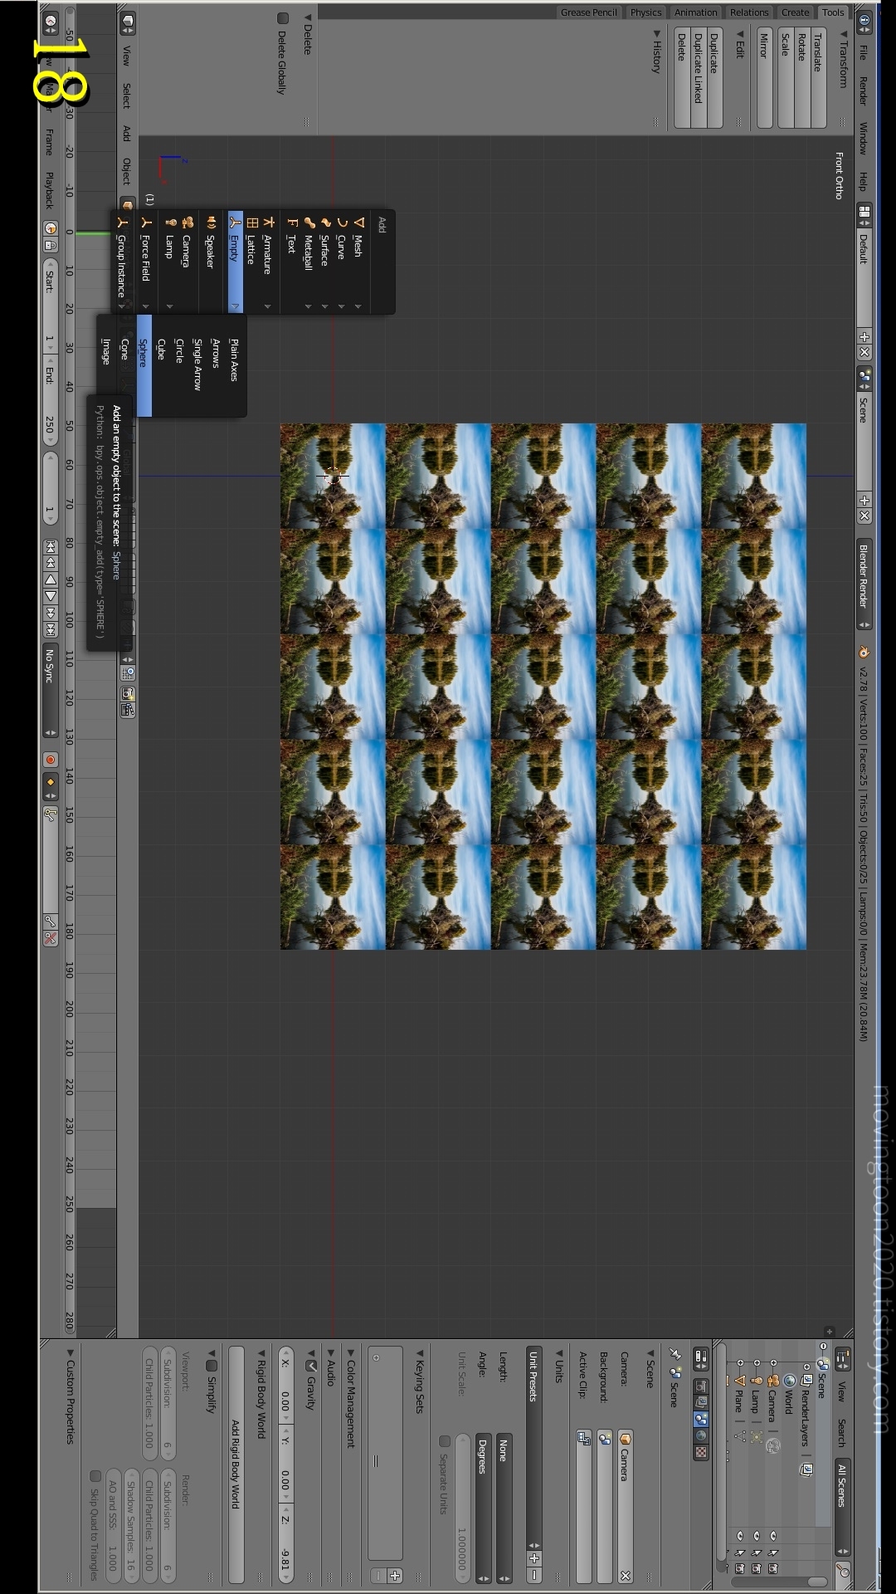
Task: Click the Translate button
Action: point(819,78)
